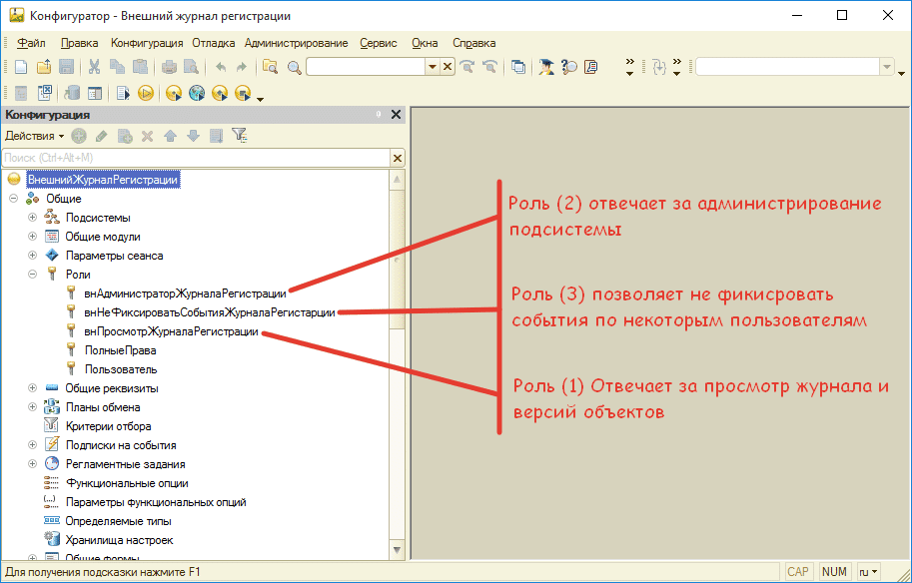912x583 pixels.
Task: Select the ПолныеПрава role
Action: click(x=120, y=350)
